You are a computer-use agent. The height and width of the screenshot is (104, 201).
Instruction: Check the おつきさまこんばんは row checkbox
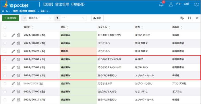(5, 59)
